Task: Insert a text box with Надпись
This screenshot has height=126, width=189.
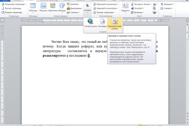Action: (x=125, y=8)
